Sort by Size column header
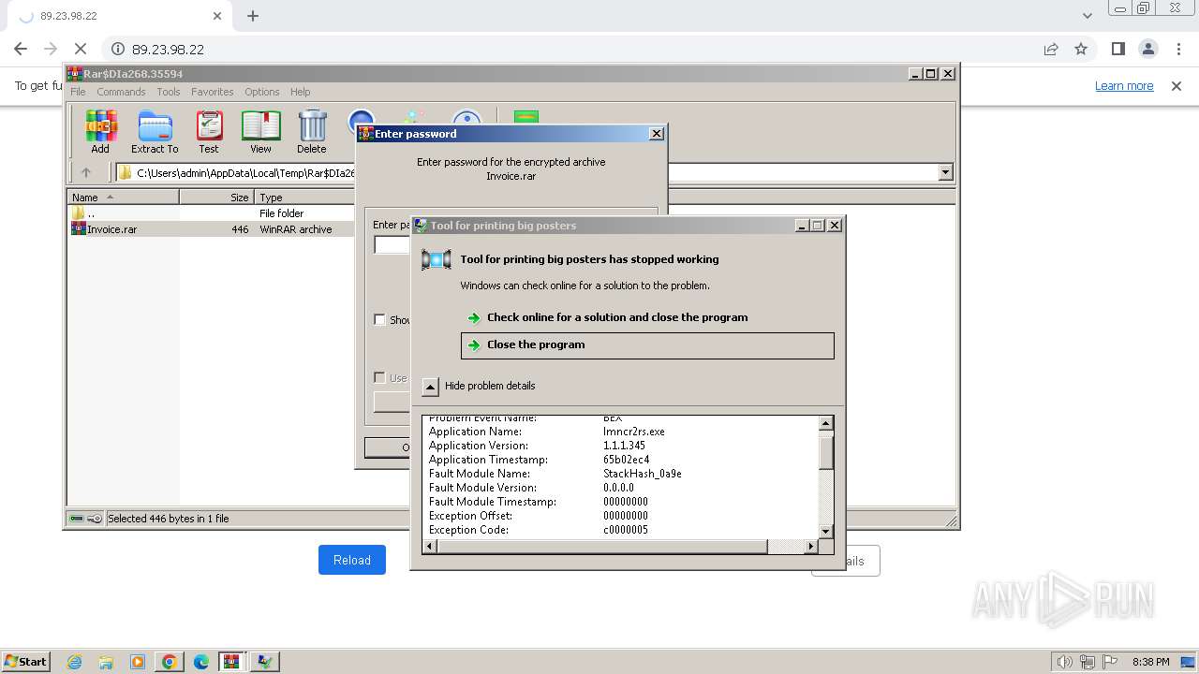Image resolution: width=1199 pixels, height=674 pixels. [217, 198]
